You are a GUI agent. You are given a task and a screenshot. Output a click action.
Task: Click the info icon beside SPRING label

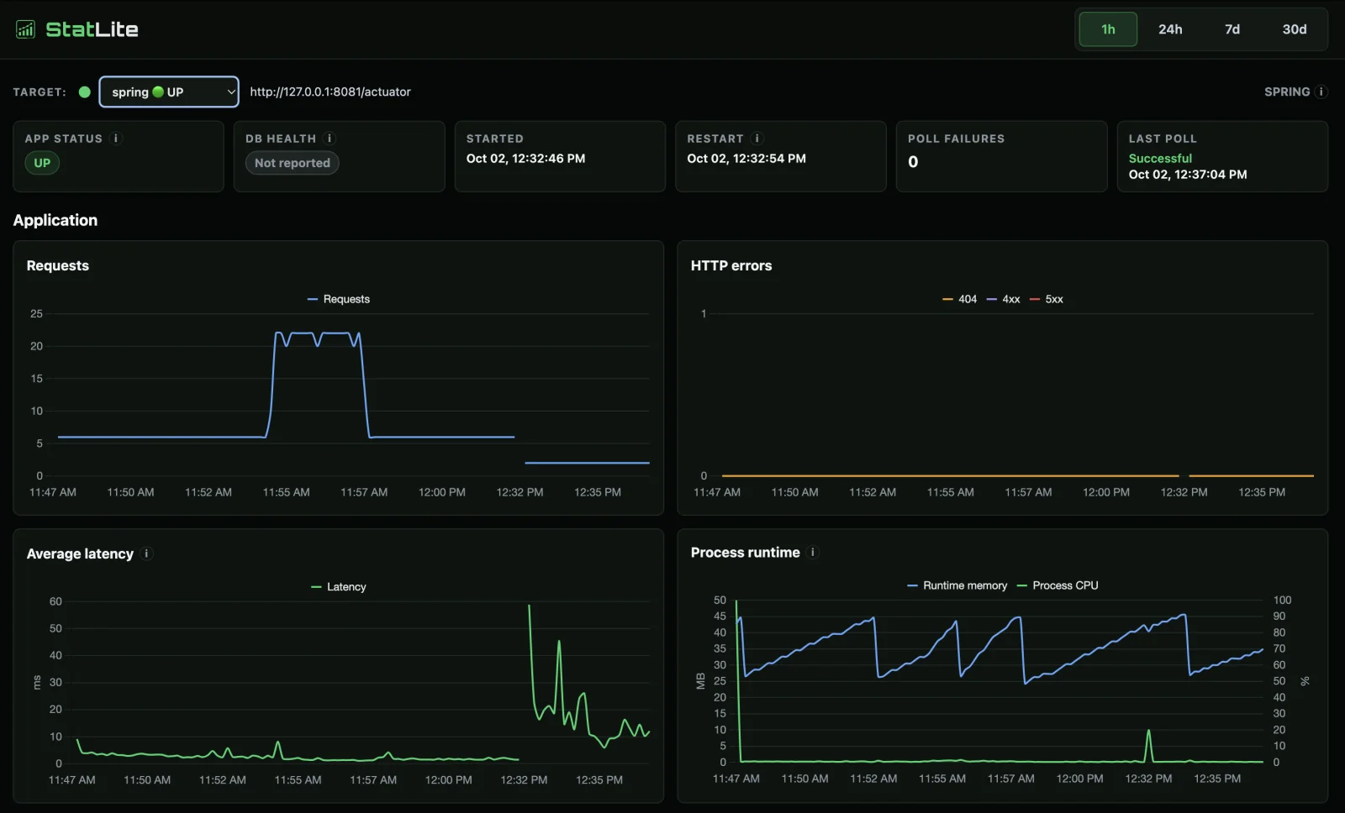pyautogui.click(x=1321, y=92)
